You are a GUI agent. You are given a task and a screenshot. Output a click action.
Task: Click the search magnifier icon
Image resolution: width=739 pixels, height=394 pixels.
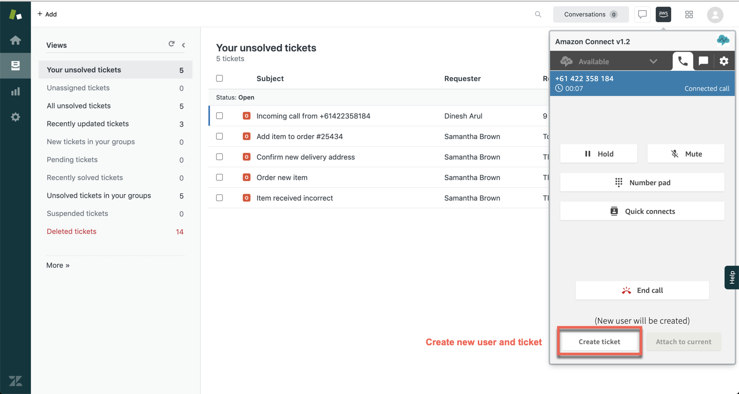538,14
